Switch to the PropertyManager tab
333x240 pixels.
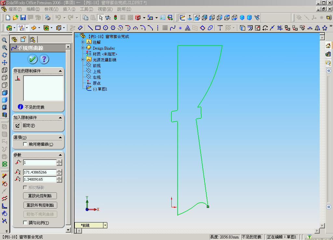click(x=23, y=39)
